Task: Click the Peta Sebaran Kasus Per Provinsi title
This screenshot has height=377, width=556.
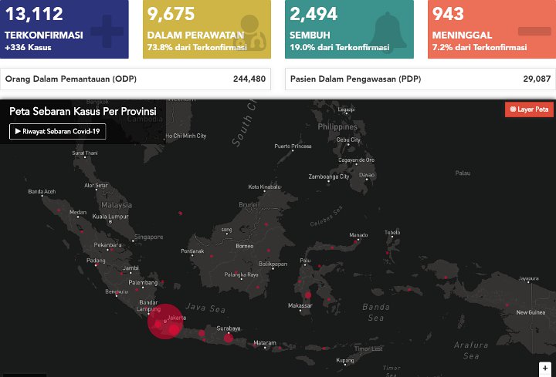Action: tap(83, 112)
